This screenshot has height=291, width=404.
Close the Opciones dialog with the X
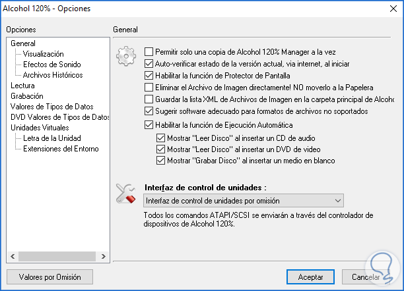pyautogui.click(x=390, y=9)
